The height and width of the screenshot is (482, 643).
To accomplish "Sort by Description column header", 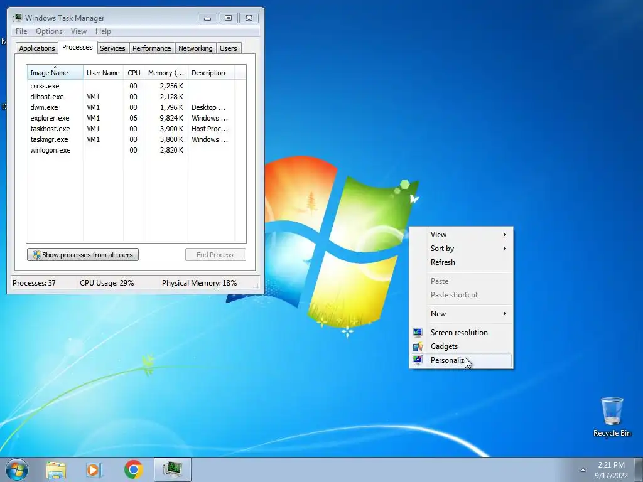I will [211, 73].
